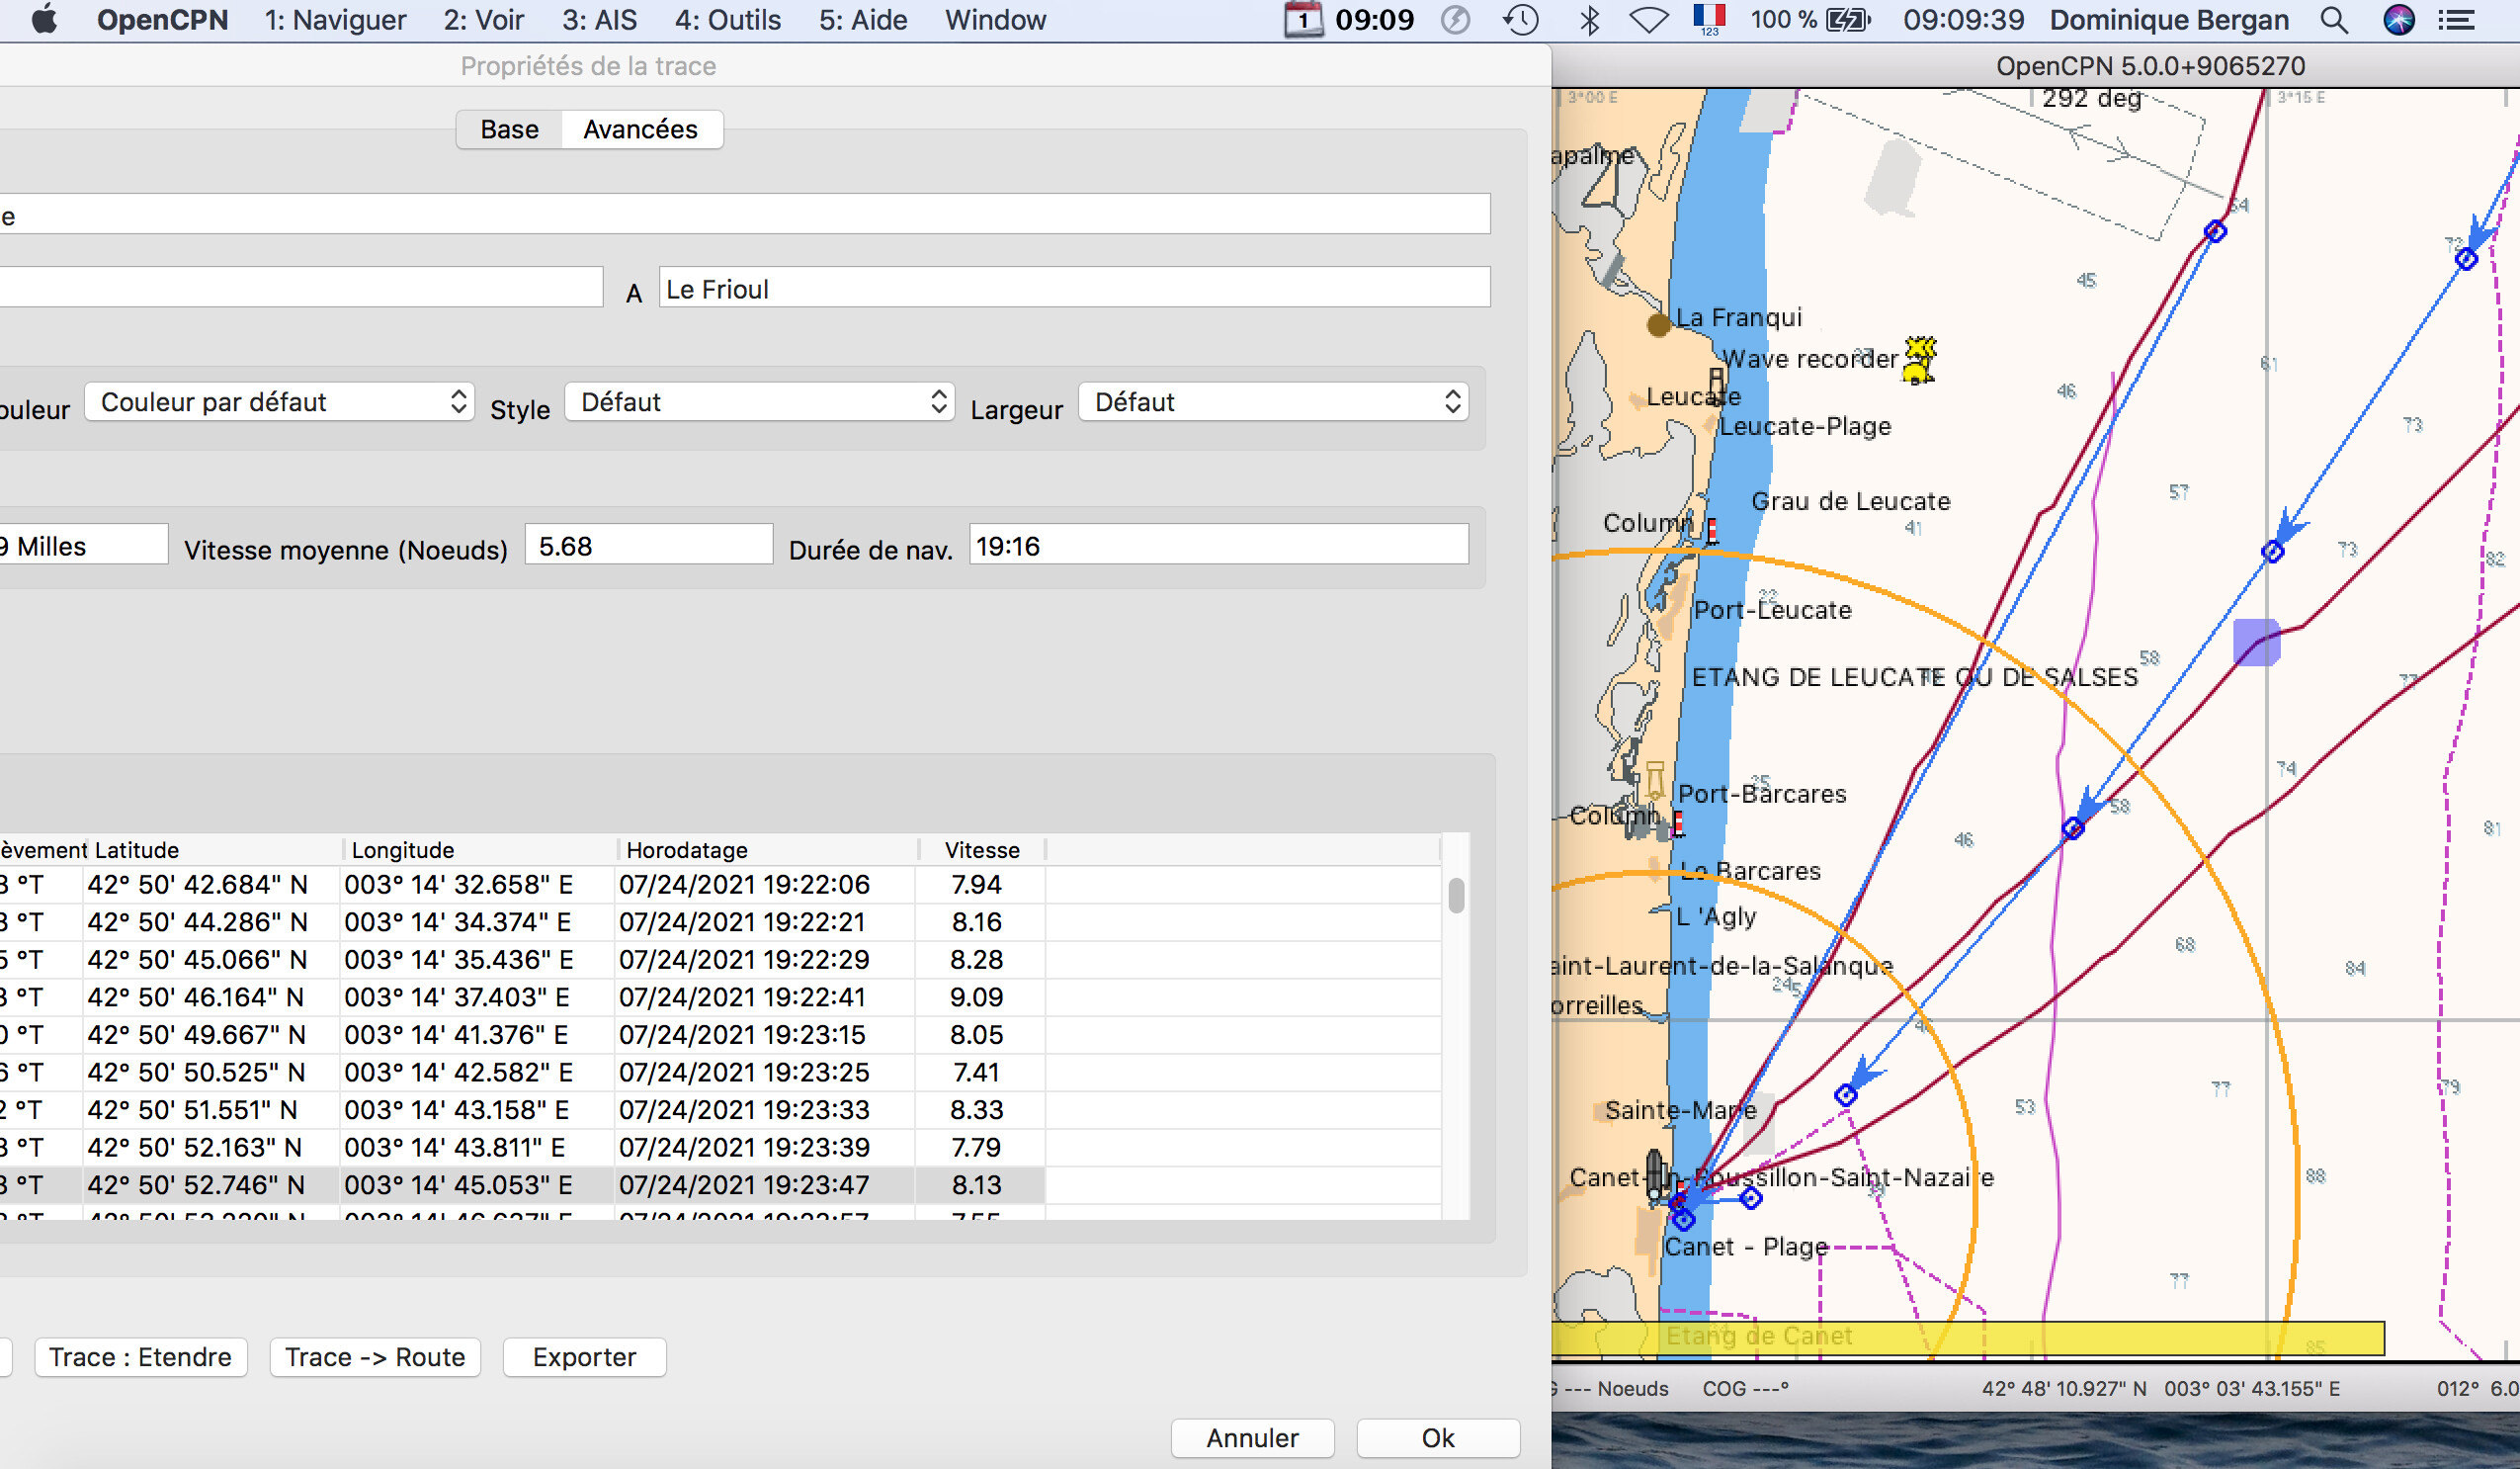Open the Largeur dropdown set to Défaut
Image resolution: width=2520 pixels, height=1469 pixels.
point(1273,402)
